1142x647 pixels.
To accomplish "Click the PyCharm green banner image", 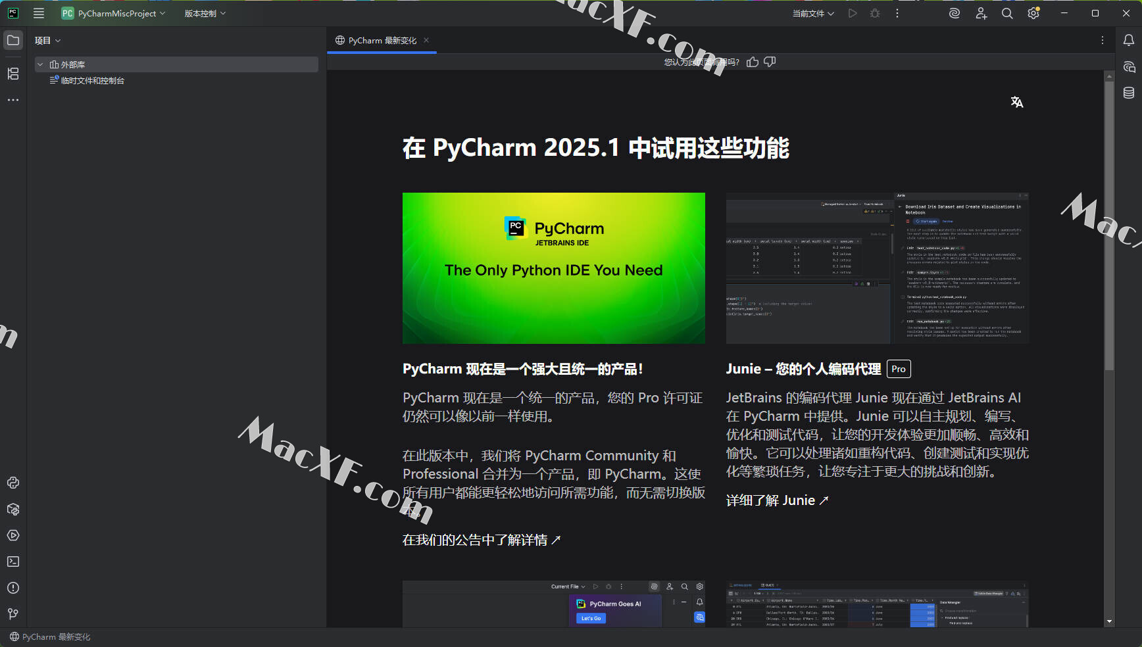I will [554, 268].
